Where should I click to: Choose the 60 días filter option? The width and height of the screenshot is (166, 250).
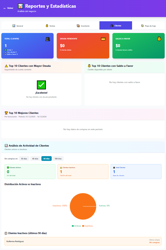35,159
